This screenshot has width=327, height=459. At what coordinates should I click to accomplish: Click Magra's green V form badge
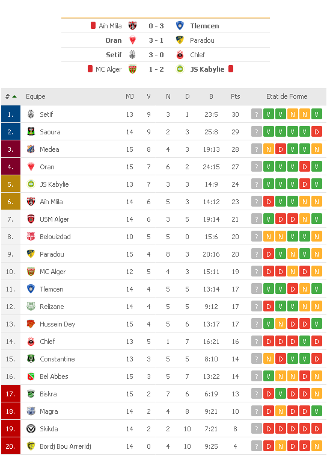coord(316,411)
